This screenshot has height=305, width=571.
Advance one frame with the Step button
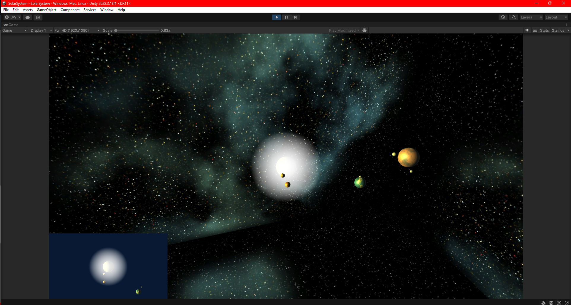click(295, 17)
